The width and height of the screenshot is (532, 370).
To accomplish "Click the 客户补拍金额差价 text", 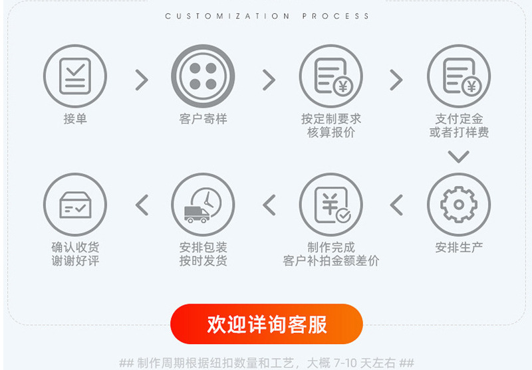I will (331, 261).
